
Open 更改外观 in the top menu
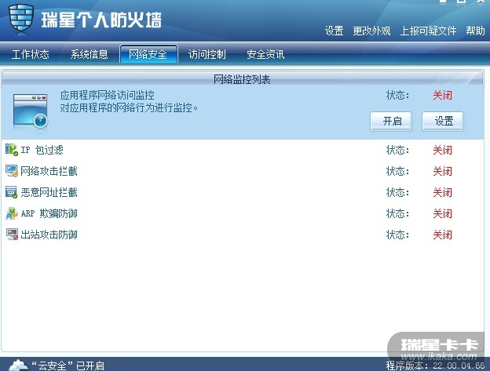(371, 31)
